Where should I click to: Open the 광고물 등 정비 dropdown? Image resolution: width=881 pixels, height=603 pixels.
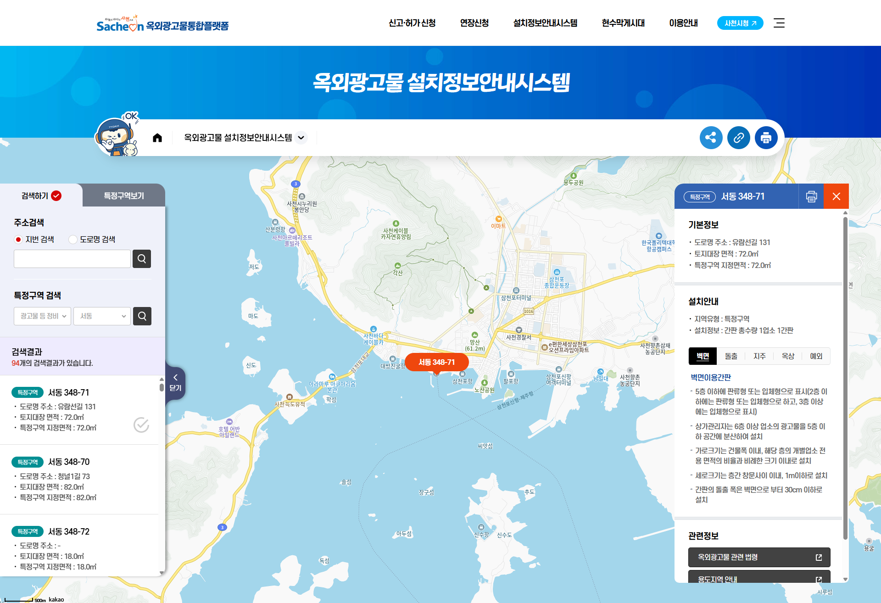[42, 316]
